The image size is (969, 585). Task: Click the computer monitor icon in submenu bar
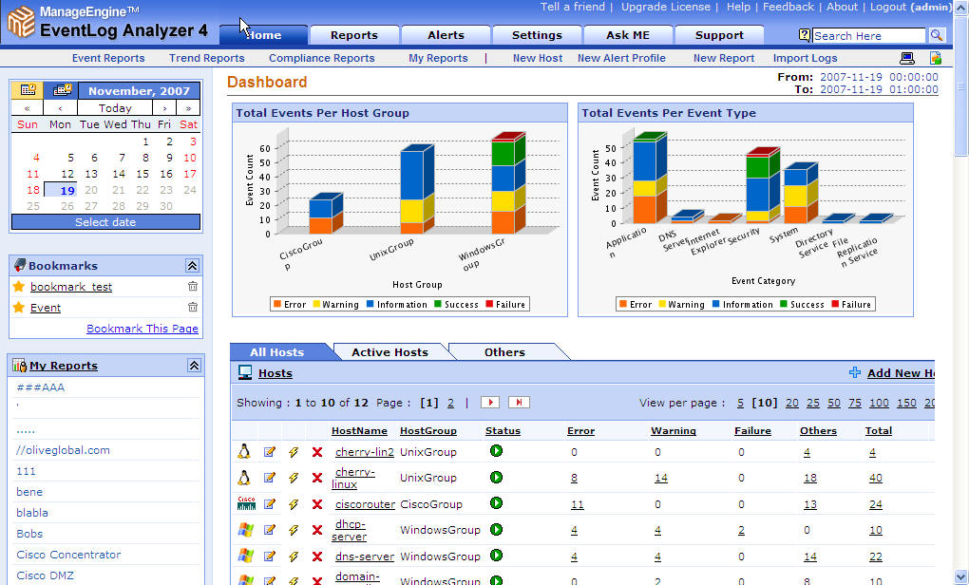click(x=906, y=58)
